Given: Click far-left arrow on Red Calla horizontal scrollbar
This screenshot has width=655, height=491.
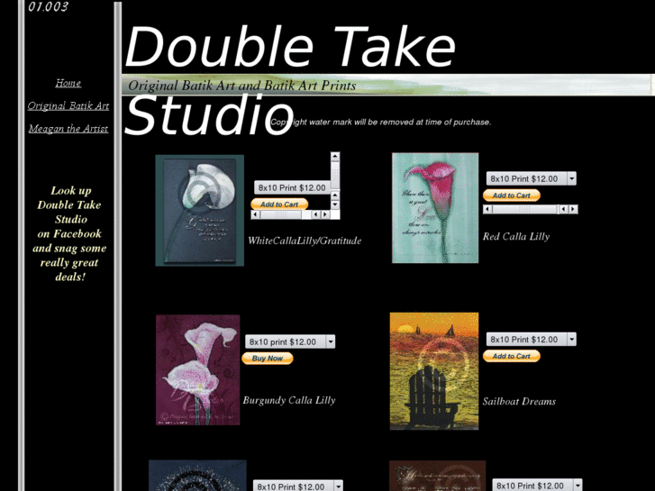Looking at the screenshot, I should click(487, 209).
